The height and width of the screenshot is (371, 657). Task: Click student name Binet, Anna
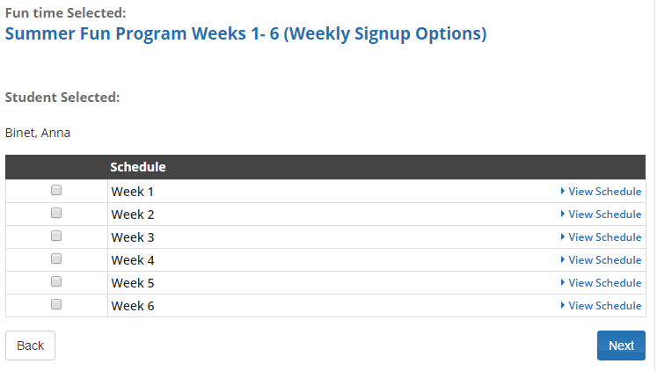(38, 133)
